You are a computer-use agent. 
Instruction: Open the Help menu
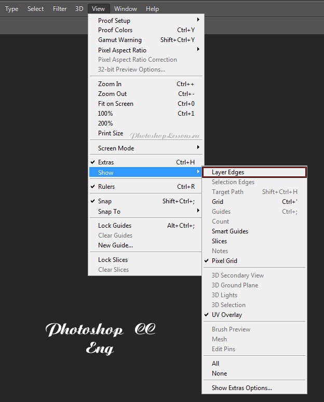[x=152, y=9]
